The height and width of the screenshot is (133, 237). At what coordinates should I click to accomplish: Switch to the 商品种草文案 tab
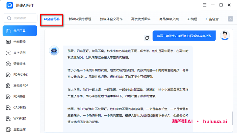pos(169,19)
